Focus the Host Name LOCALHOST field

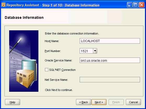tap(110, 41)
